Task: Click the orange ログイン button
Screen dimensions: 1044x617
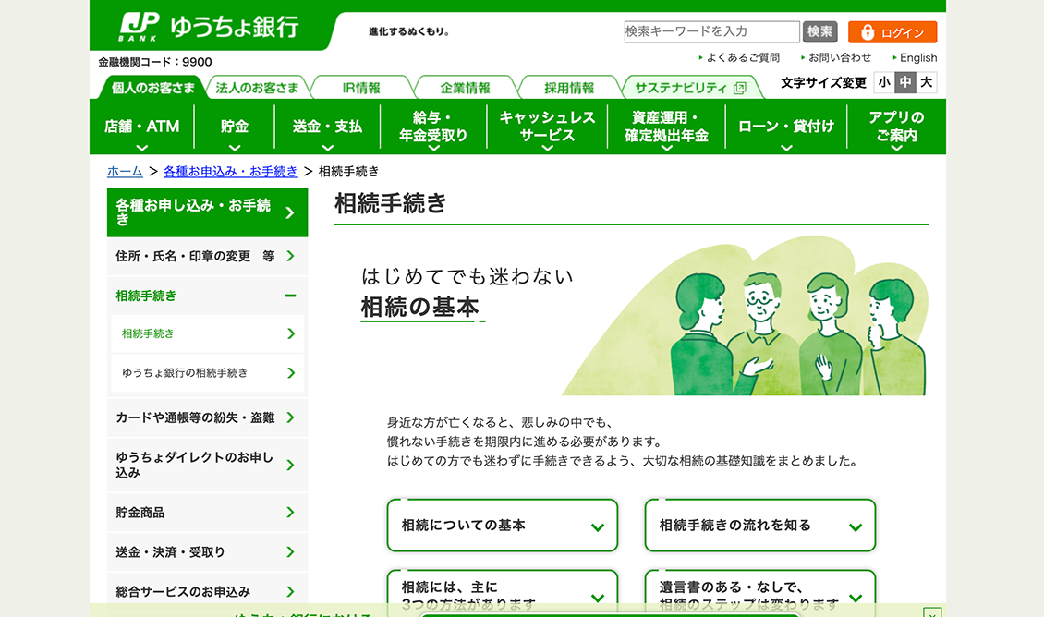Action: [x=892, y=32]
